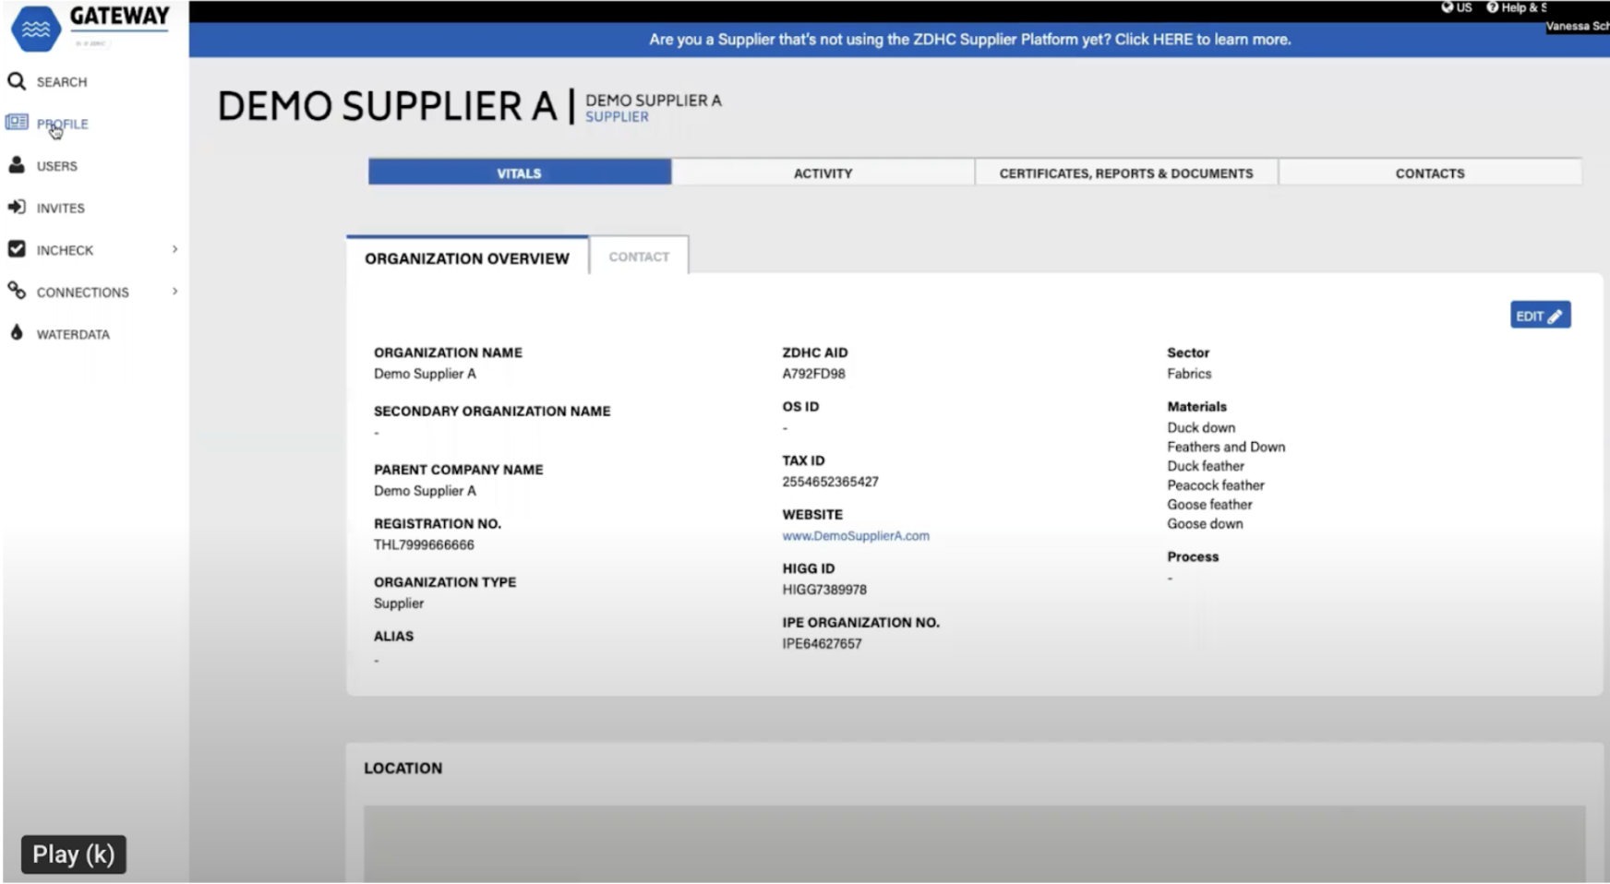This screenshot has height=884, width=1610.
Task: Expand the InCheck submenu chevron
Action: point(174,249)
